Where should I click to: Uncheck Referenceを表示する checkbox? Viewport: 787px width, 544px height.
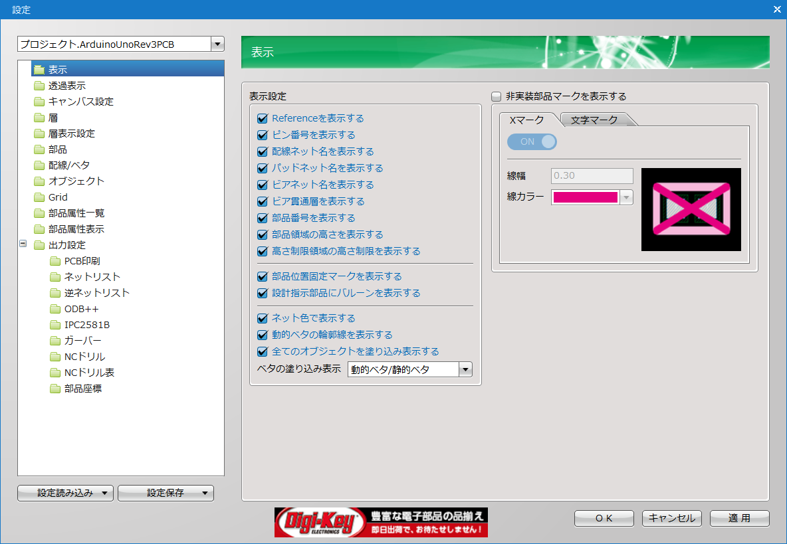262,119
